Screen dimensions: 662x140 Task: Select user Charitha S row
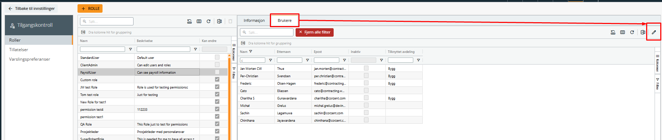pos(330,98)
